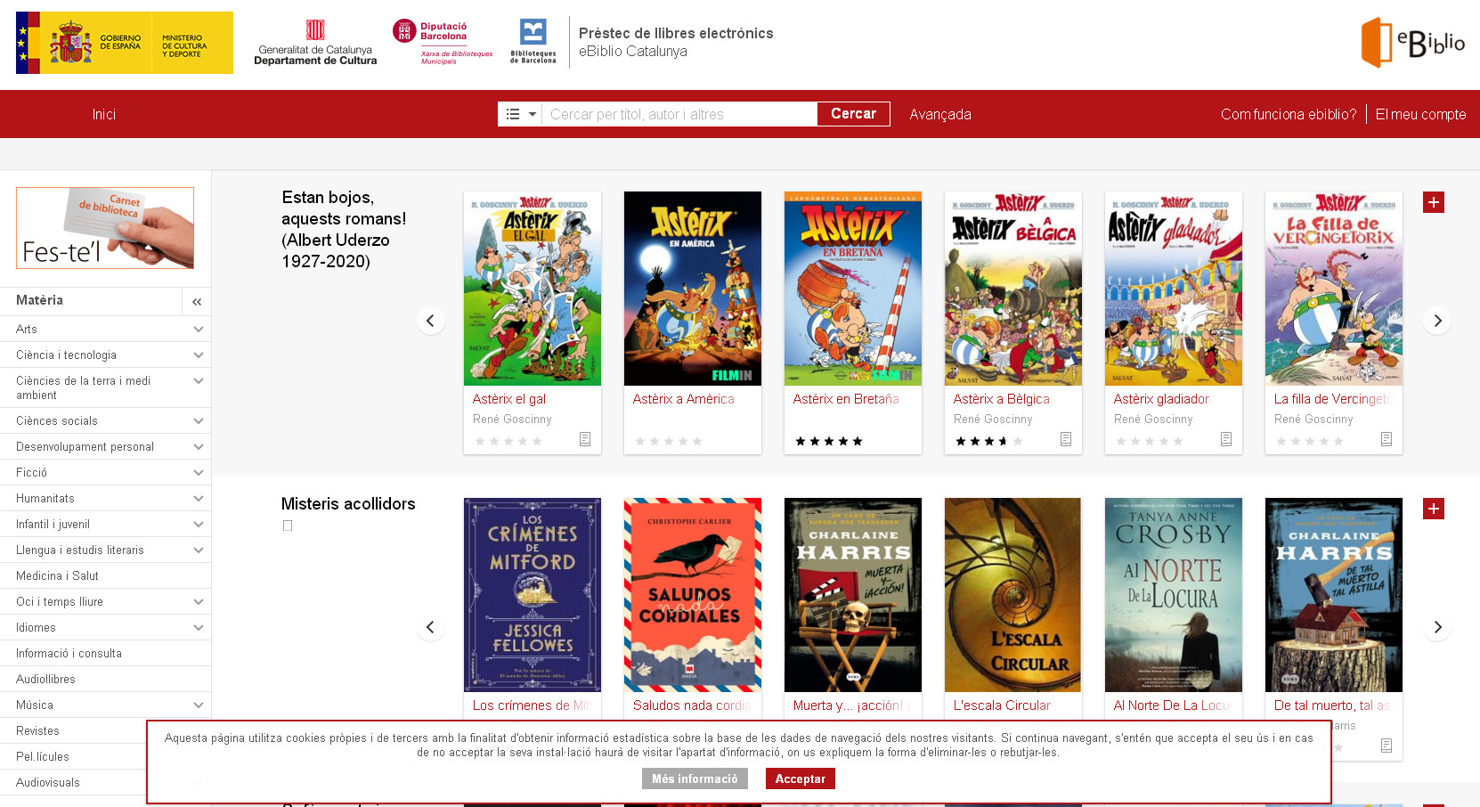
Task: Show next books in Astèrix carousel
Action: (x=1437, y=321)
